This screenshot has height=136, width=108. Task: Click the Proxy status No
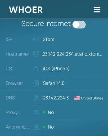[x=51, y=112]
